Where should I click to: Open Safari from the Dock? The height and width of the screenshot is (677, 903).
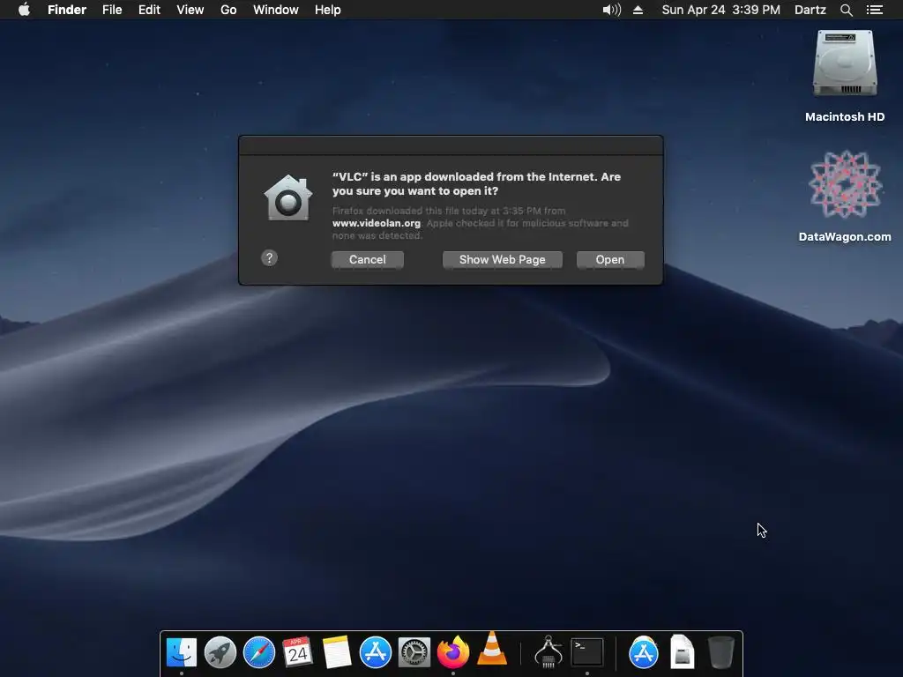pyautogui.click(x=259, y=652)
